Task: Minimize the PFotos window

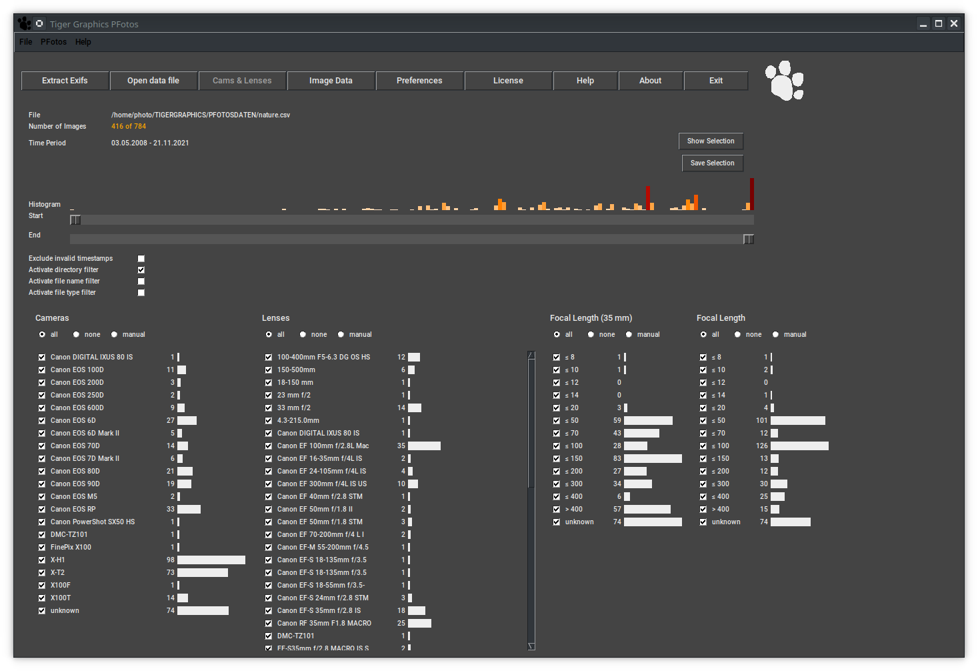Action: coord(923,23)
